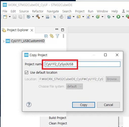The height and width of the screenshot is (127, 129).
Task: Click the New source folder icon
Action: tap(79, 17)
